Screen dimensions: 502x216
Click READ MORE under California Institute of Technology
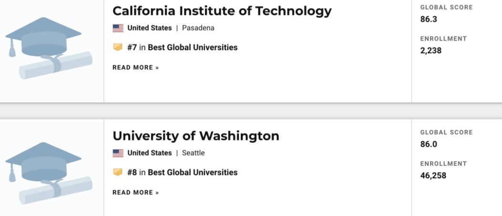(x=135, y=68)
